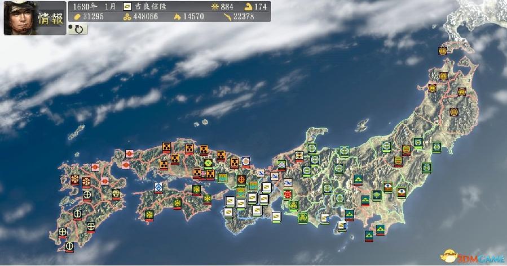Select the southernmost circle-cross castle on Kyushu
This screenshot has width=507, height=266.
coord(69,247)
